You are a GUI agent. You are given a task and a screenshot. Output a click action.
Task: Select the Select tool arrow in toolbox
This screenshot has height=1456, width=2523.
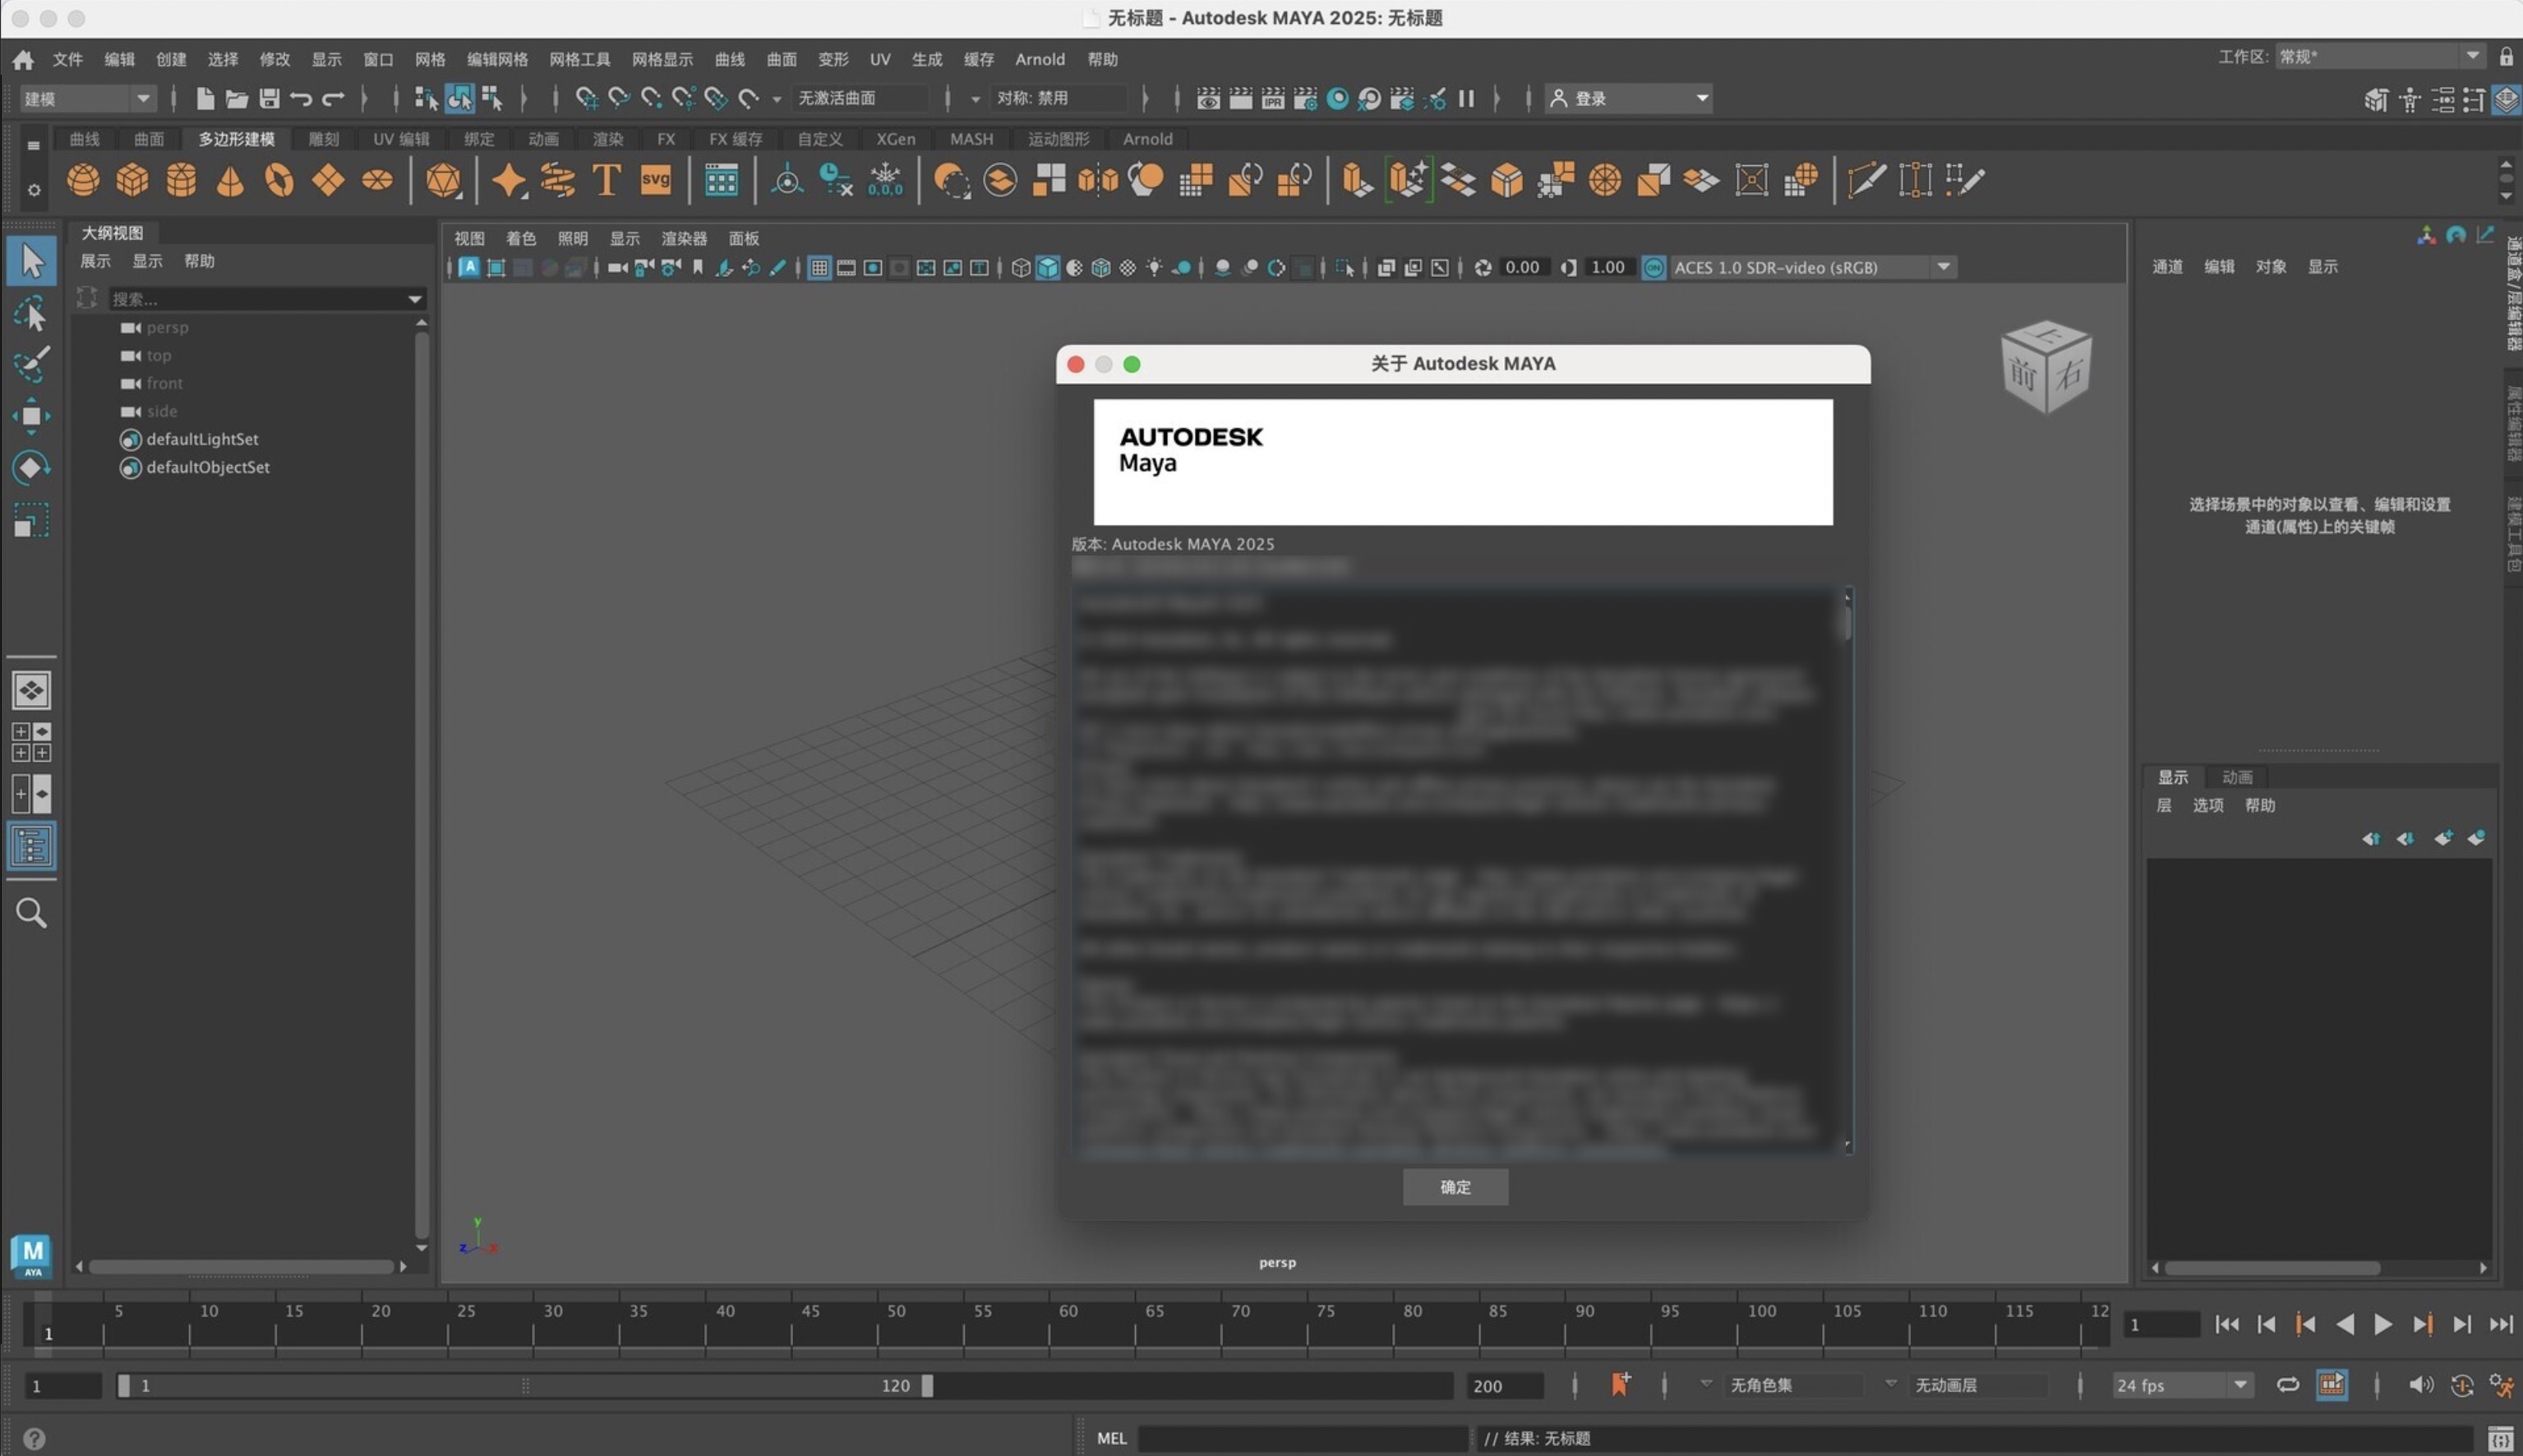tap(31, 261)
